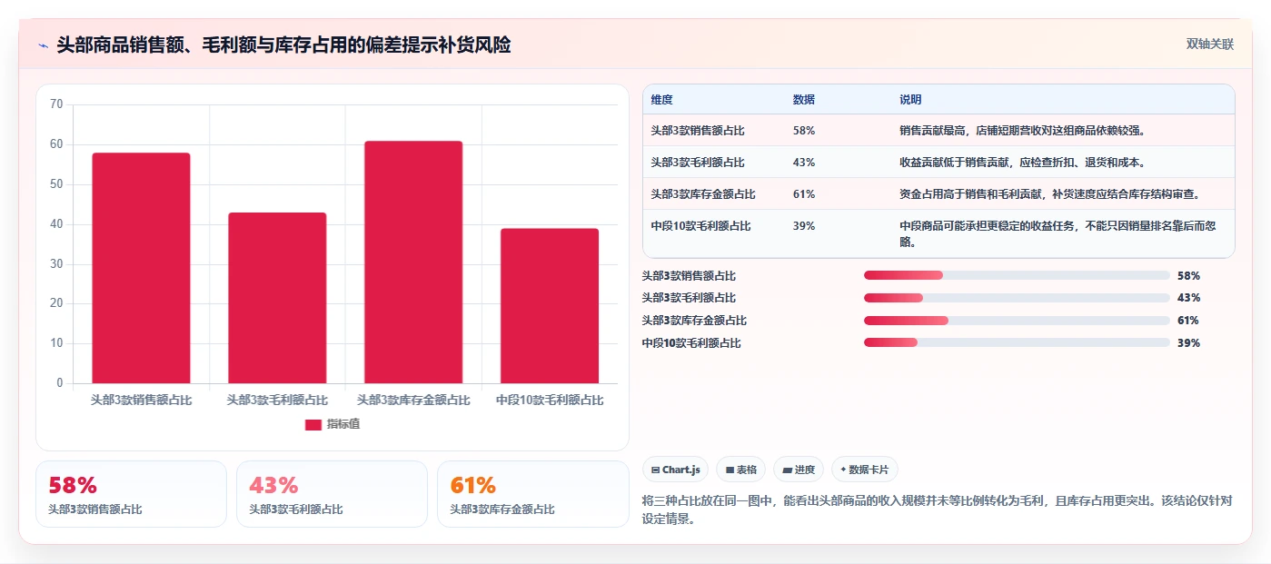Click the 58% label after the progress bar
This screenshot has height=564, width=1271.
(1188, 276)
